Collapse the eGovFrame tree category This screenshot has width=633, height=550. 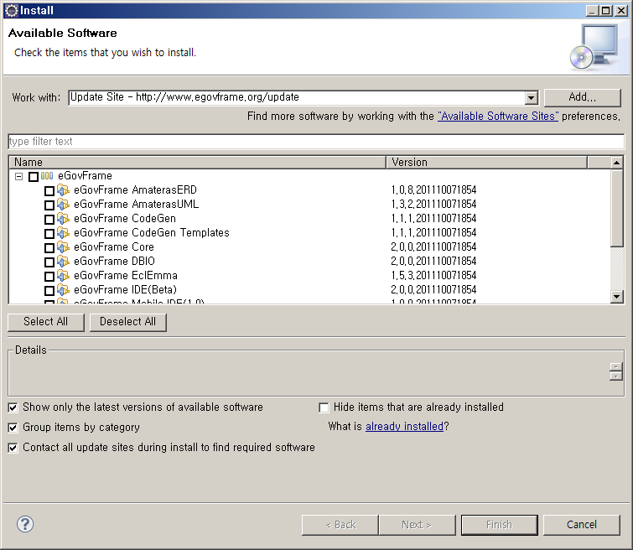pos(19,177)
